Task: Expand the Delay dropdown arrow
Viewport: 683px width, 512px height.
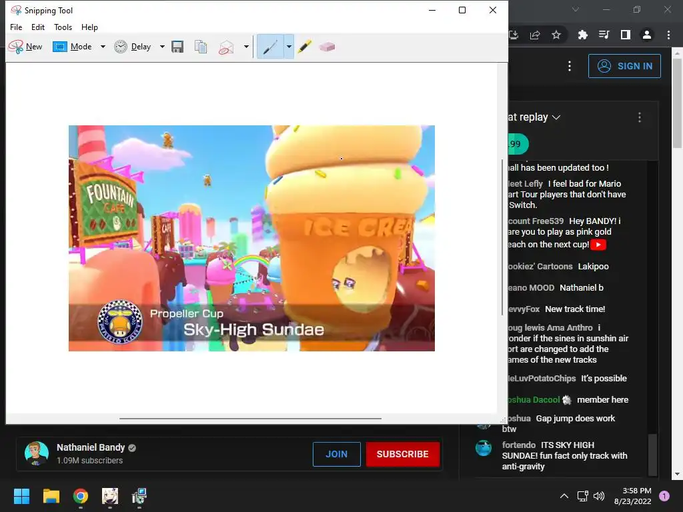Action: [x=162, y=47]
